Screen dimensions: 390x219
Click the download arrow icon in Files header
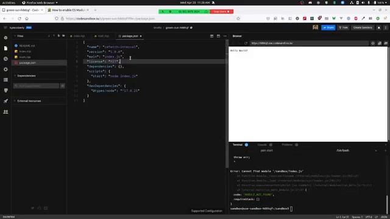(x=49, y=36)
